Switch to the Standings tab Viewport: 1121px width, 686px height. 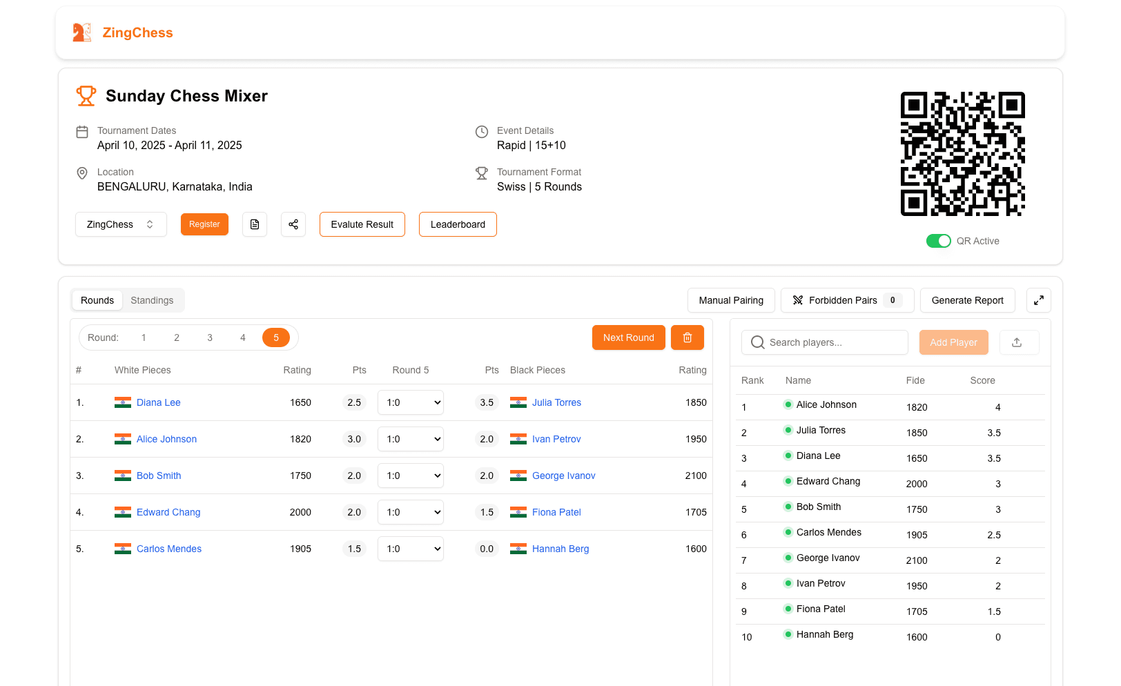coord(152,300)
